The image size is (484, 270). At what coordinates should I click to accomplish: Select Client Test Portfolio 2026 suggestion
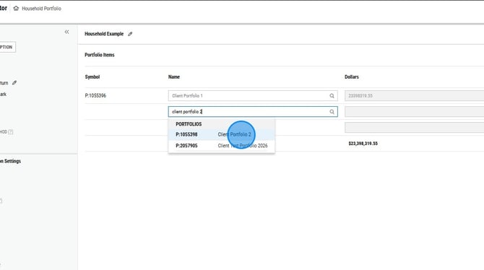(222, 146)
